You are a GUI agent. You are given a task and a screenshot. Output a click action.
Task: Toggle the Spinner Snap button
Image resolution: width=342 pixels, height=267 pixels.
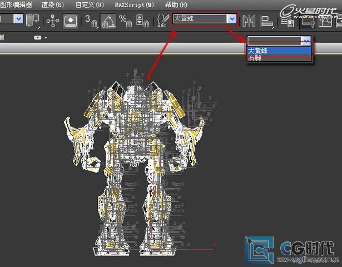pyautogui.click(x=142, y=21)
